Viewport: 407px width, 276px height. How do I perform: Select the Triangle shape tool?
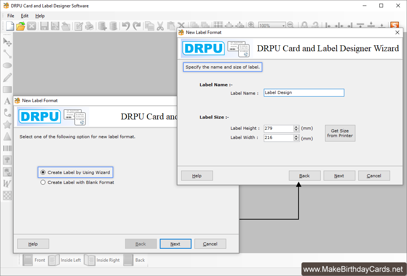[7, 136]
